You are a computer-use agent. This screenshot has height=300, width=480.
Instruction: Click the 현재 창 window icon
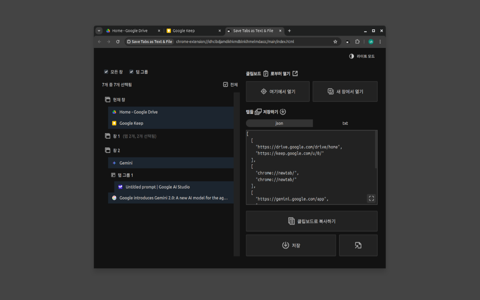[x=108, y=100]
